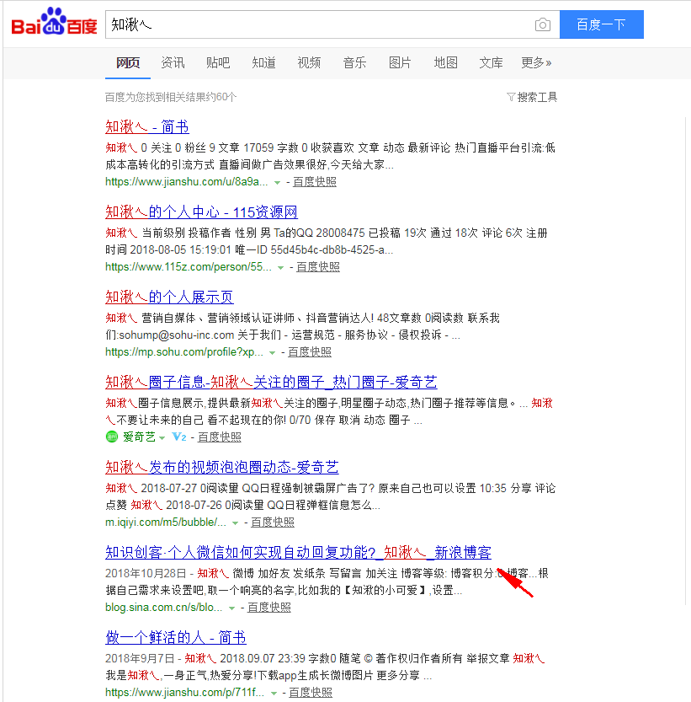Click the 百度一下 search button

(602, 24)
